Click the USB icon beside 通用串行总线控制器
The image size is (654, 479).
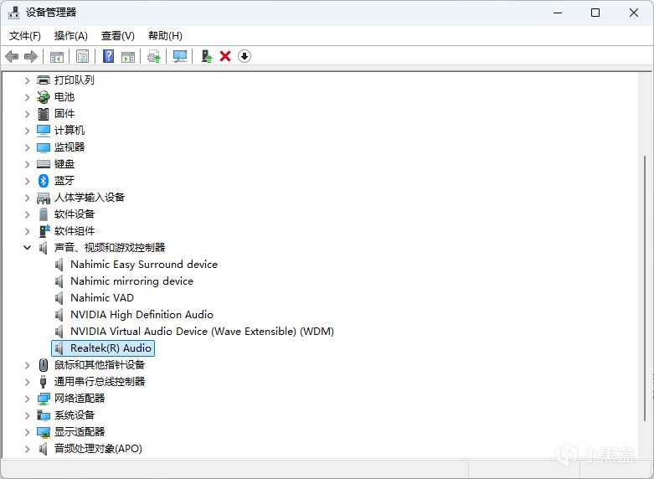(x=43, y=382)
